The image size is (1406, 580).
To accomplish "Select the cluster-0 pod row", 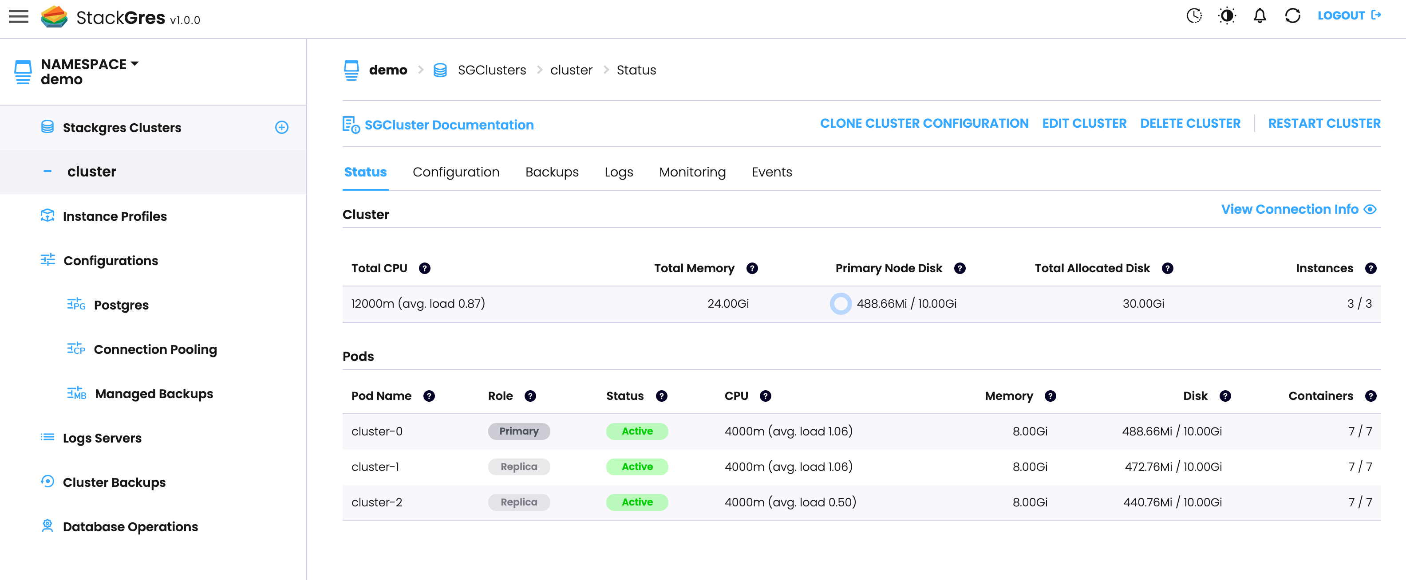I will click(x=861, y=432).
